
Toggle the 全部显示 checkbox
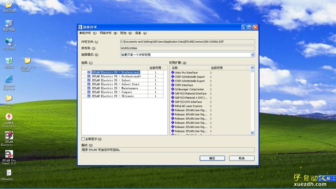tap(83, 139)
